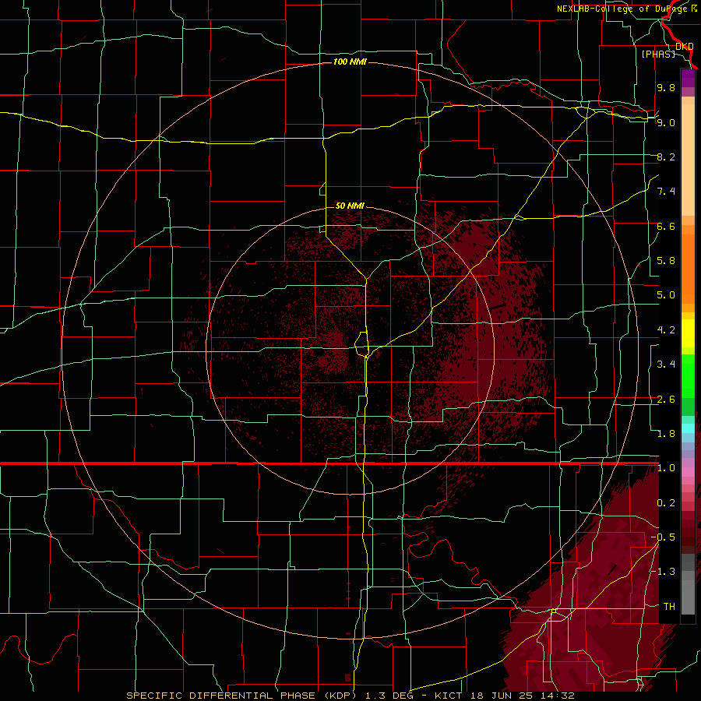Screen dimensions: 701x701
Task: Click the 9.0 value on the color scale
Action: pos(666,122)
